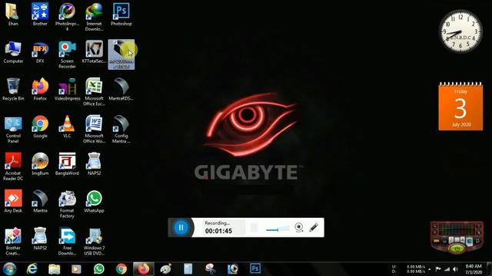492x276 pixels.
Task: Select the K7TotalSecurity desktop shortcut
Action: pyautogui.click(x=94, y=52)
